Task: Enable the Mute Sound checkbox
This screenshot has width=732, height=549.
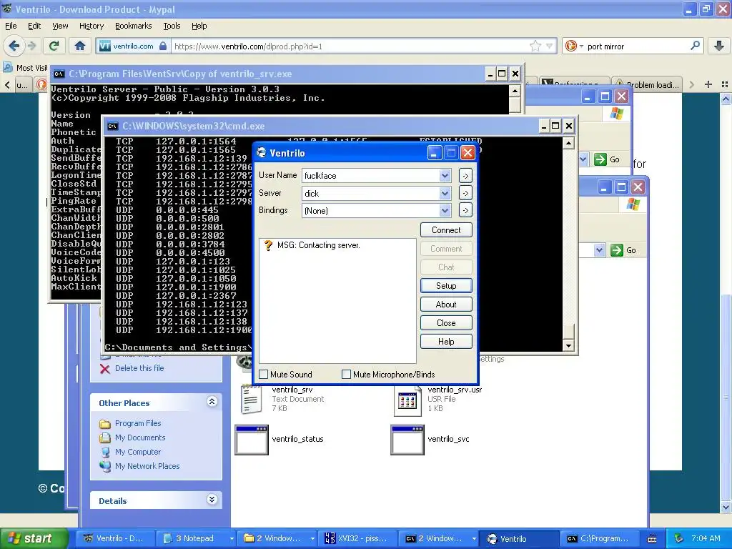Action: [x=263, y=374]
